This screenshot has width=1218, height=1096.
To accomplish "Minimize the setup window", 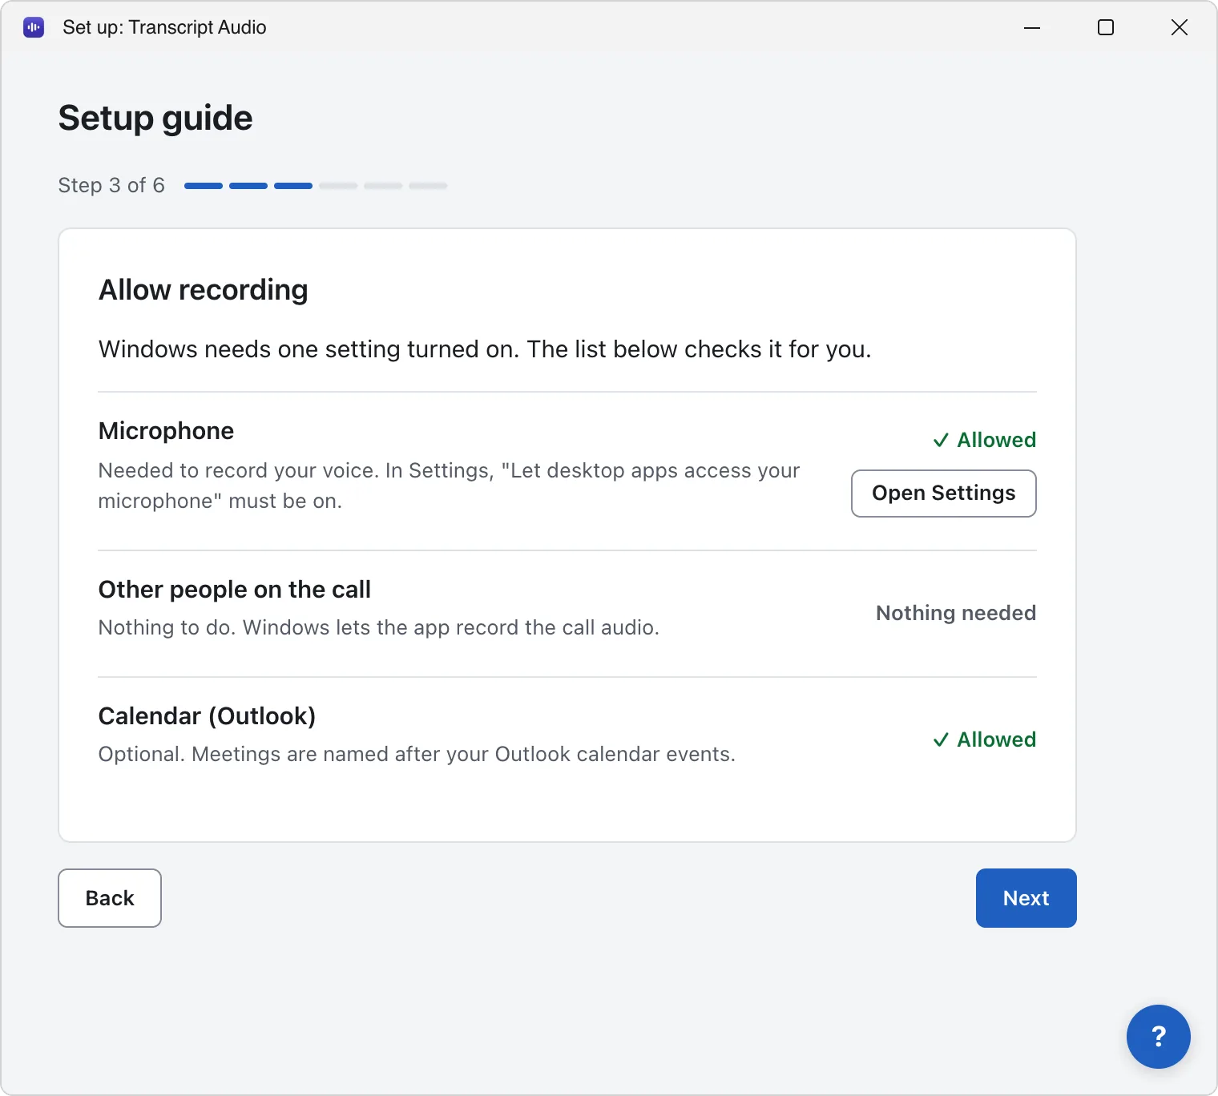I will [x=1032, y=27].
